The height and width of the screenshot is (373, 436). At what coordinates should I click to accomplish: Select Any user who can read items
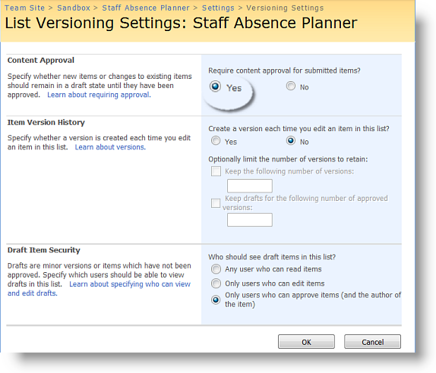click(x=216, y=269)
